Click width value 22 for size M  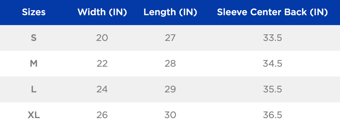click(102, 64)
